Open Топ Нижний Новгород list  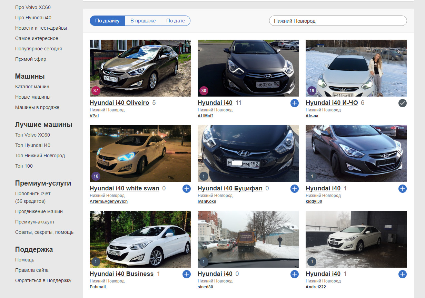tap(40, 156)
